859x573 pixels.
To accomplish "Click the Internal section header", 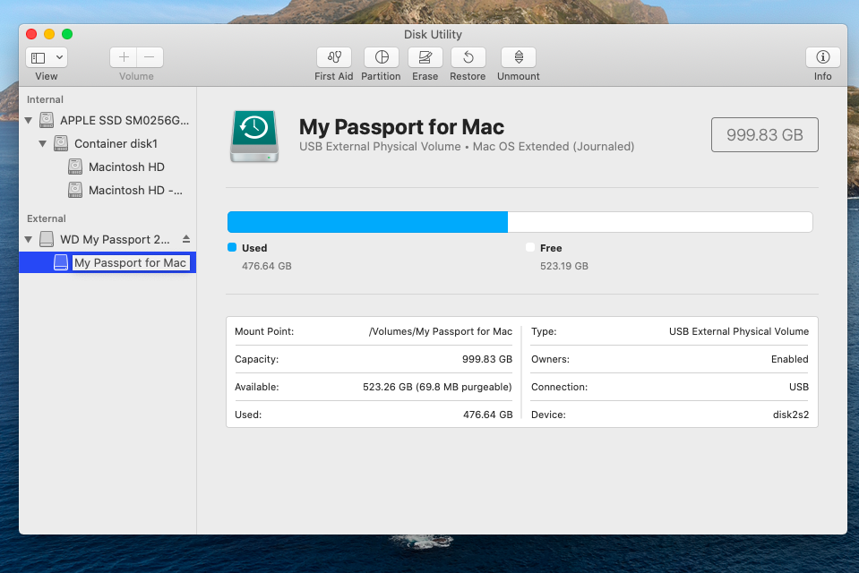I will point(45,99).
